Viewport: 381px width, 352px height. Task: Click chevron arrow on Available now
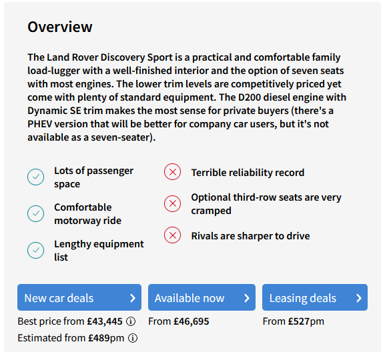tap(247, 298)
